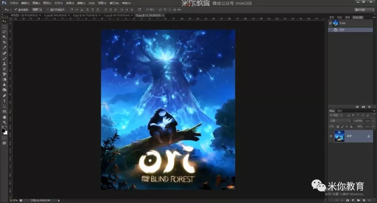Click the background color swatch

[6, 133]
